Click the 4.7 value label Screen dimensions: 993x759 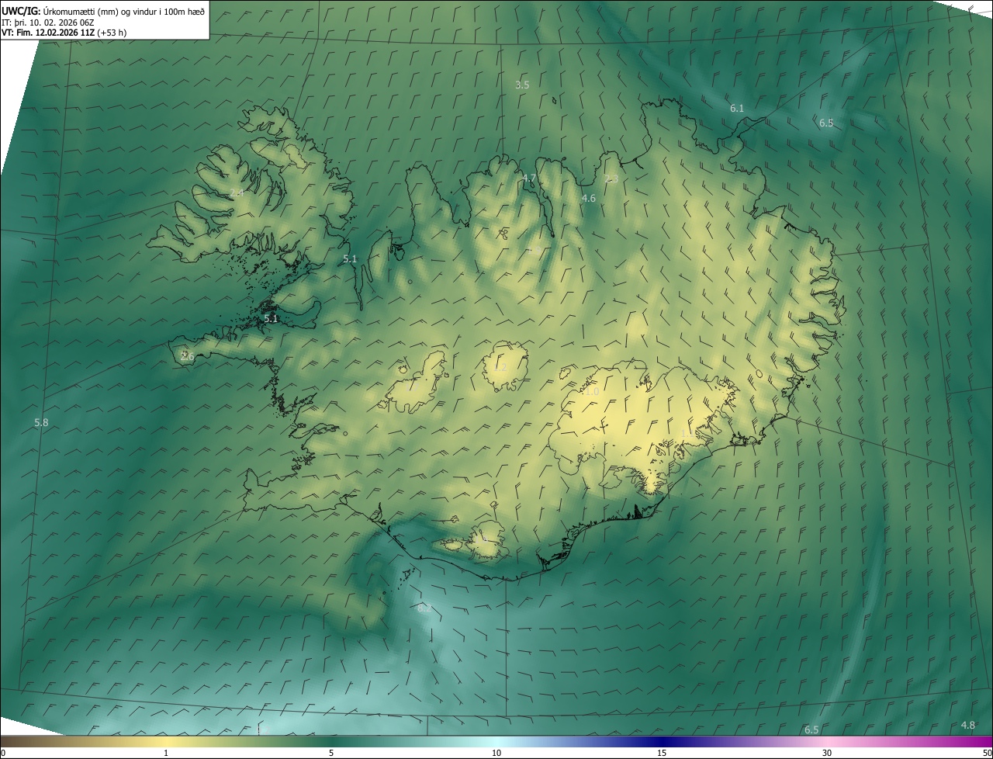pyautogui.click(x=529, y=178)
